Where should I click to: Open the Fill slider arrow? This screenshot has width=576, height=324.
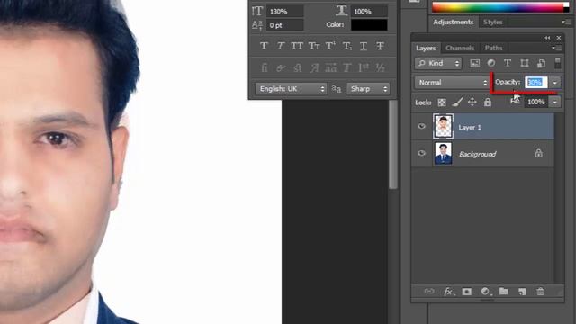click(555, 102)
